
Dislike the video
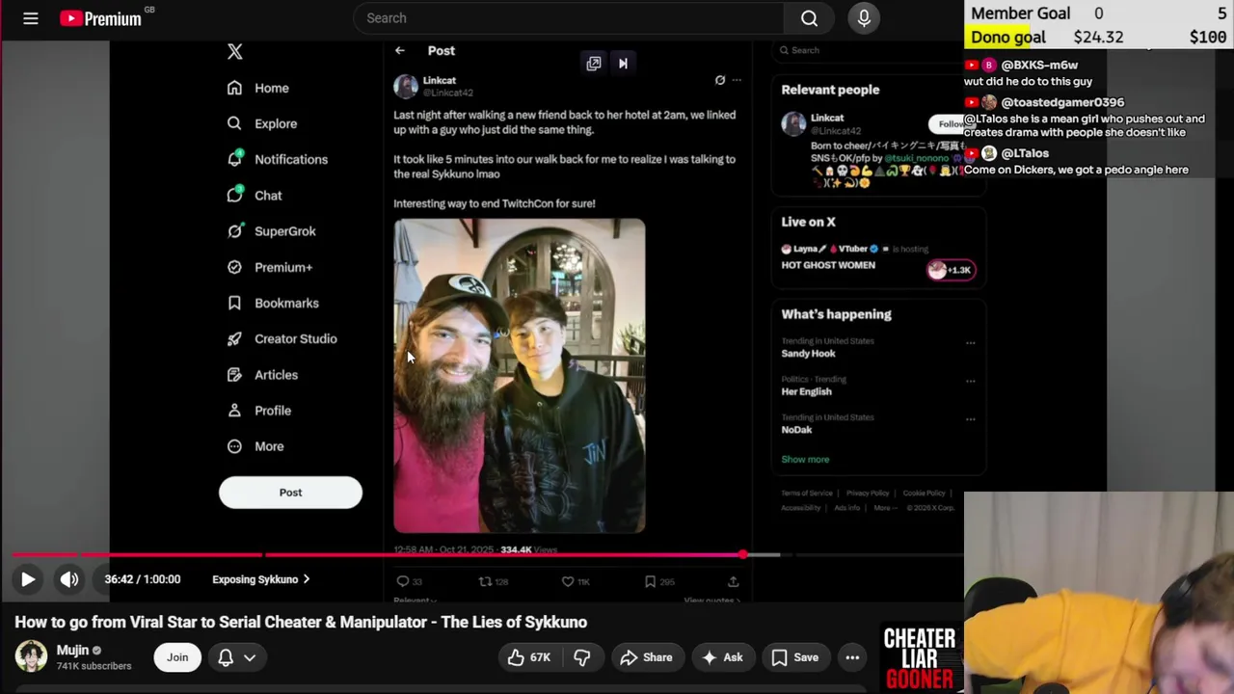pos(582,657)
